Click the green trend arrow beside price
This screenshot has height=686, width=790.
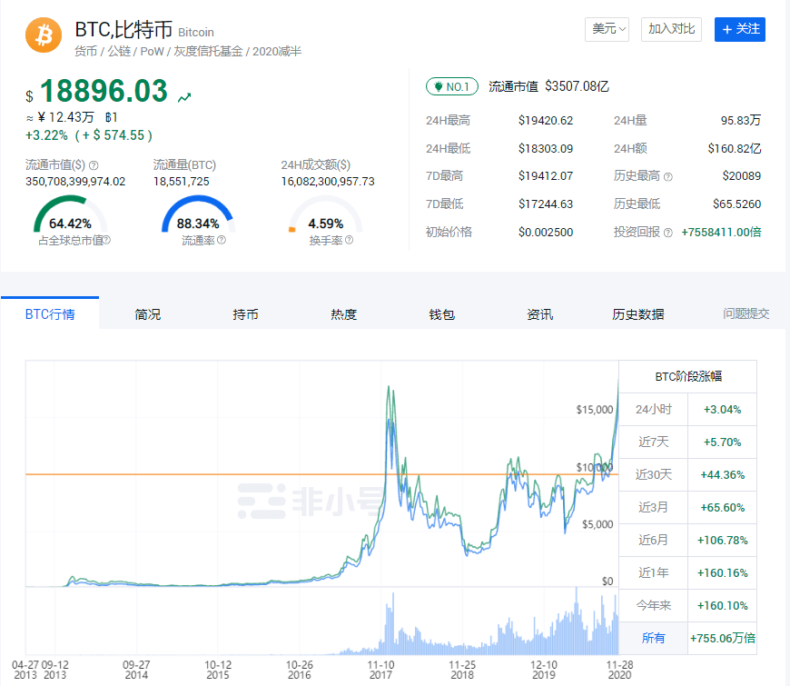click(184, 96)
